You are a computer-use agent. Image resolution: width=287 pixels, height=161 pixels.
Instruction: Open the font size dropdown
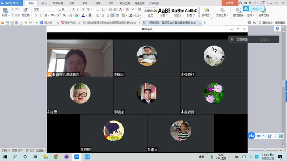(x=65, y=9)
